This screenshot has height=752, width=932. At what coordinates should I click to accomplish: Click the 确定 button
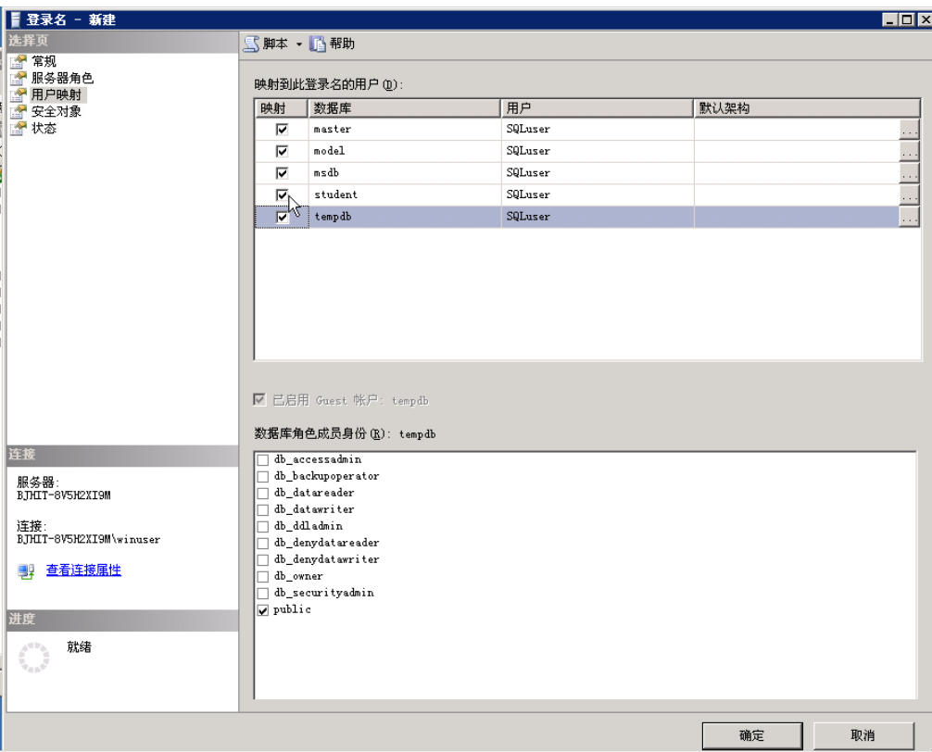tap(752, 735)
